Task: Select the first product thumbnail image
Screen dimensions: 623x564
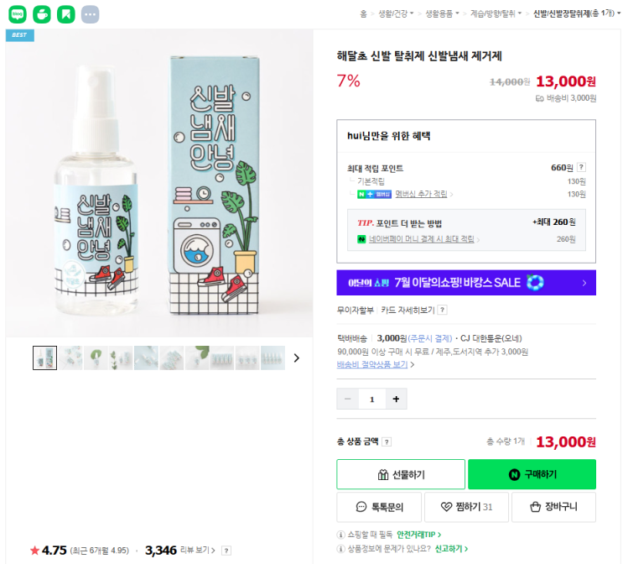Action: coord(44,358)
